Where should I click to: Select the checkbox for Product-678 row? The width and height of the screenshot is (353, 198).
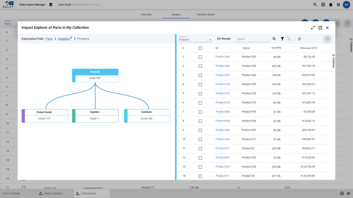pos(200,84)
